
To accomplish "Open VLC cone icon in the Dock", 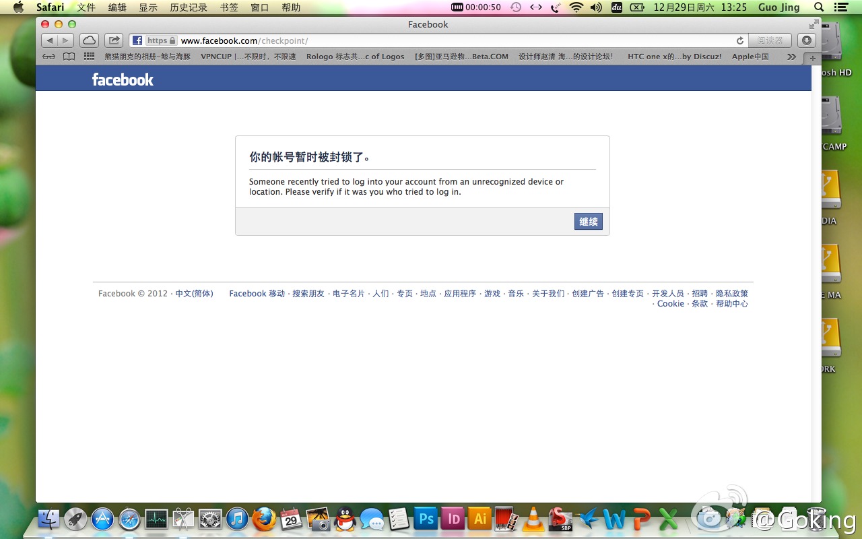I will click(533, 519).
